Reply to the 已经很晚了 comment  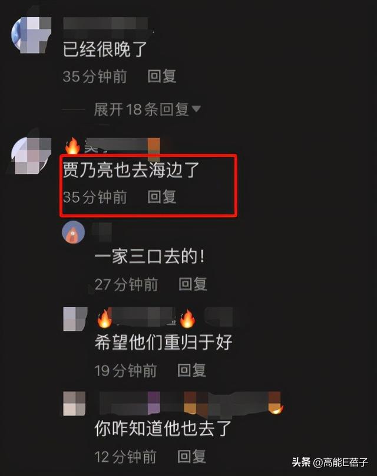click(162, 76)
